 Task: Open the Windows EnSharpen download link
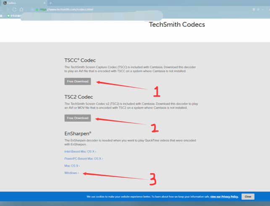(x=71, y=173)
